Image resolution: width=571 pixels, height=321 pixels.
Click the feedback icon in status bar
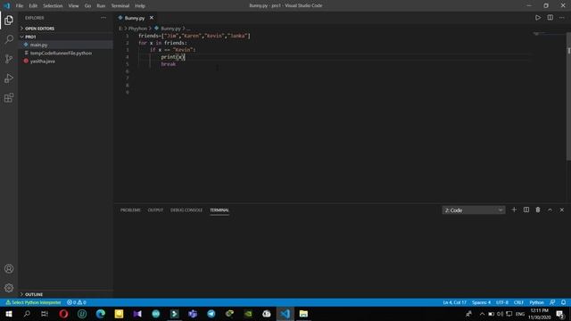click(x=552, y=302)
